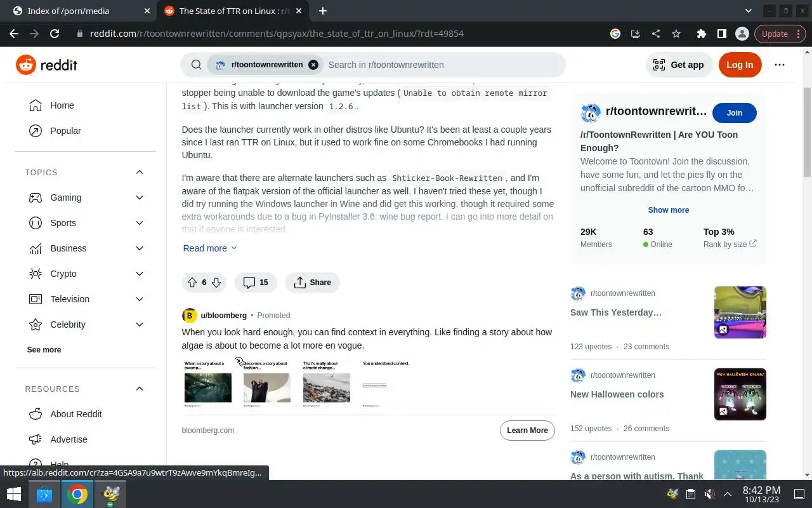The height and width of the screenshot is (508, 812).
Task: Collapse the Resources section
Action: [x=140, y=389]
